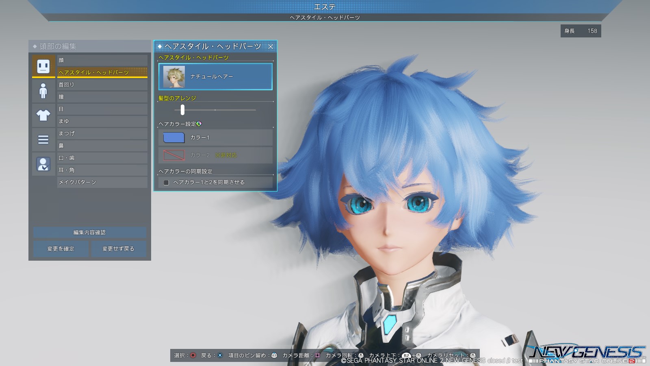This screenshot has width=650, height=366.
Task: Select ヘアスタイル・ヘッドパーツ in the head edit list
Action: (102, 72)
